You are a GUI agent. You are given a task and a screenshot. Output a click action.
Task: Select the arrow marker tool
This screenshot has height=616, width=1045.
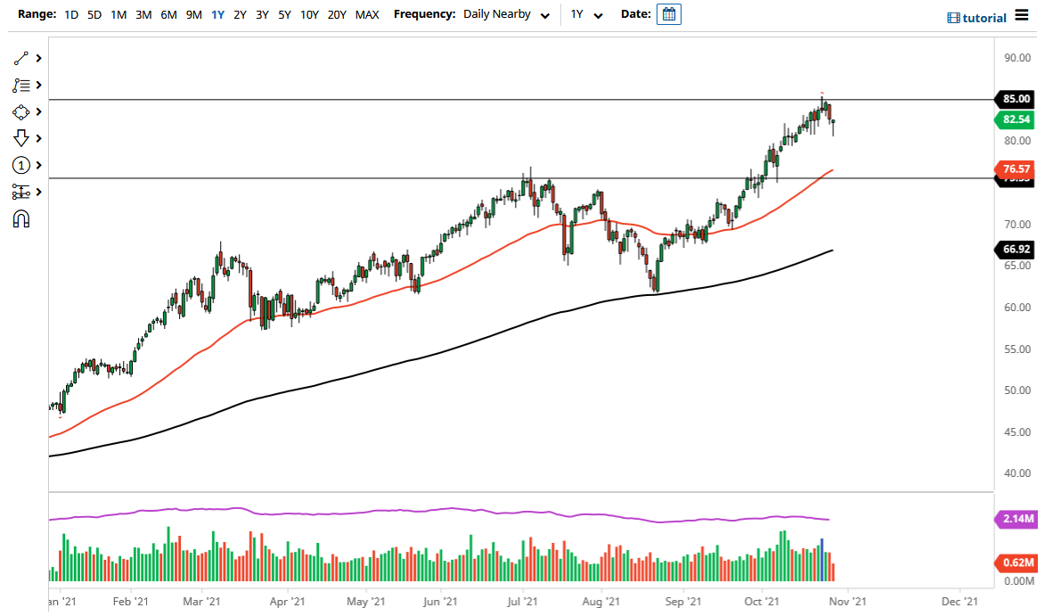coord(20,138)
